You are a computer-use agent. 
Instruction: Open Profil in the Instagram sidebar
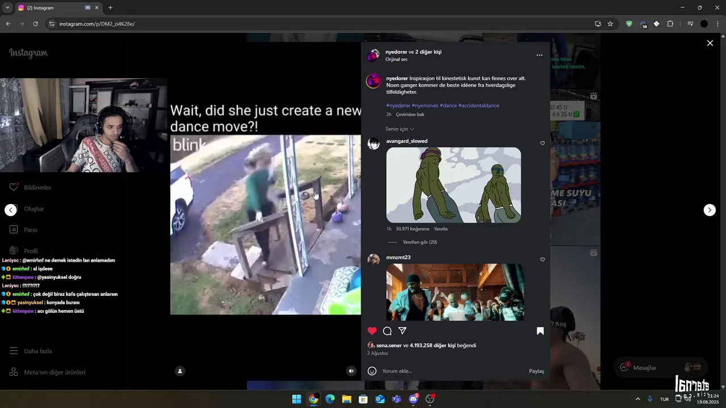[24, 250]
